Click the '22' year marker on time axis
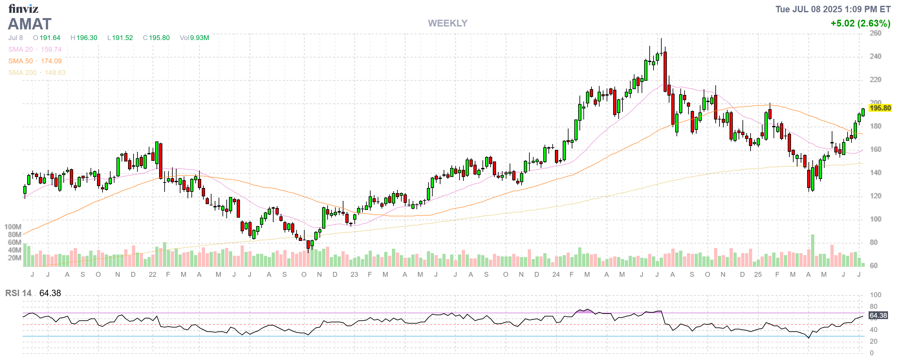This screenshot has width=899, height=363. click(153, 275)
